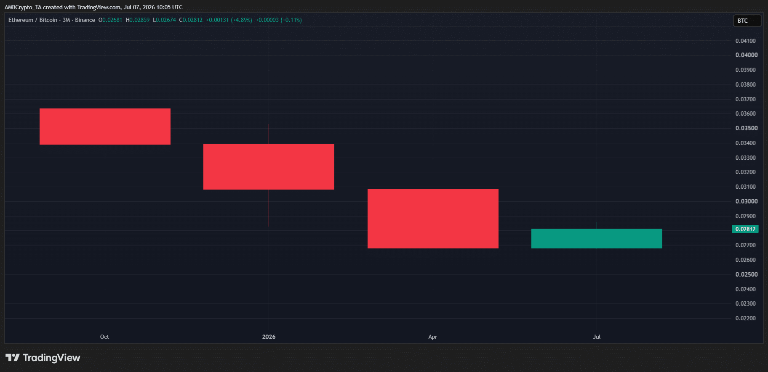Viewport: 768px width, 372px height.
Task: Click the current price label 0.02812
Action: [x=745, y=229]
